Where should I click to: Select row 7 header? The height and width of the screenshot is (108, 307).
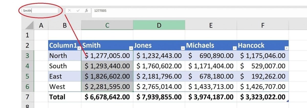pyautogui.click(x=27, y=97)
